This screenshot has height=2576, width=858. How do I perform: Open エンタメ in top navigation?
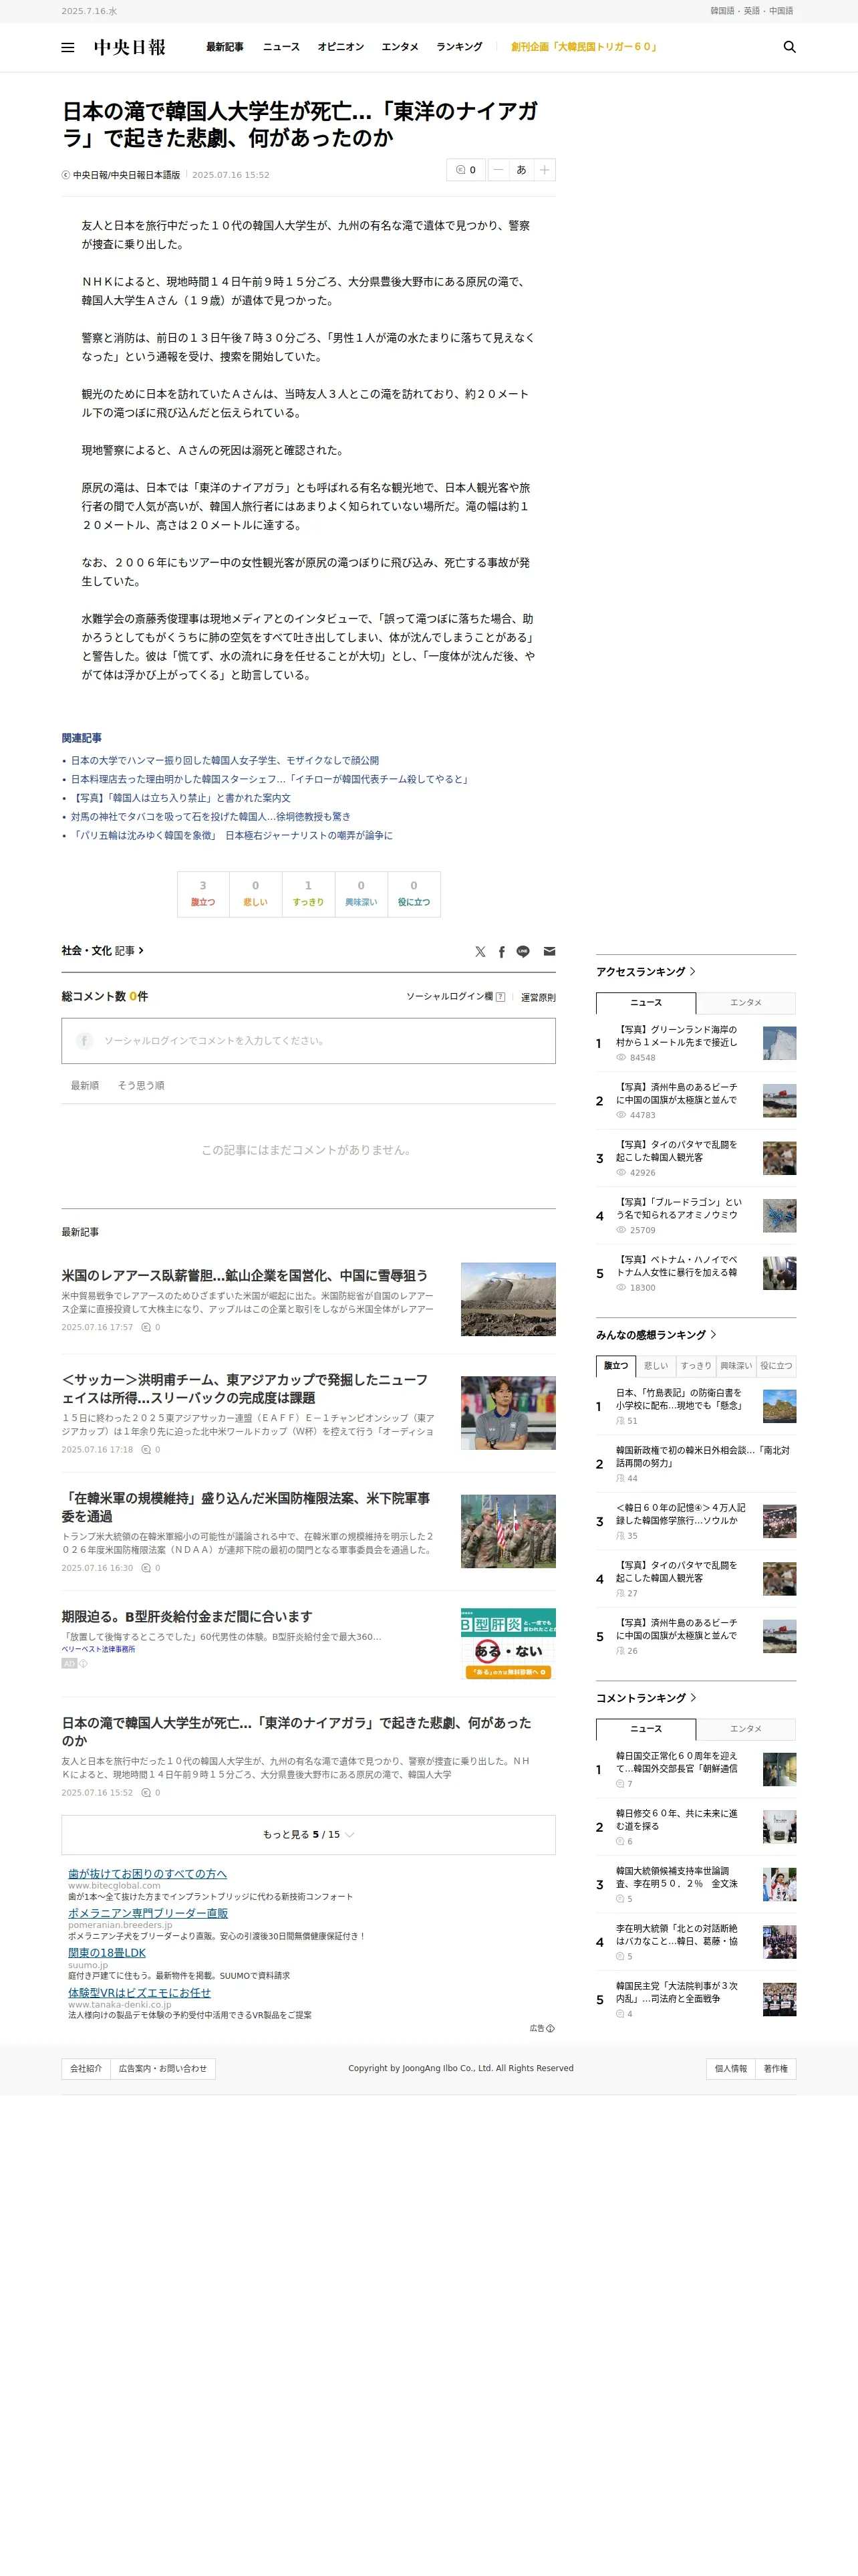[400, 47]
